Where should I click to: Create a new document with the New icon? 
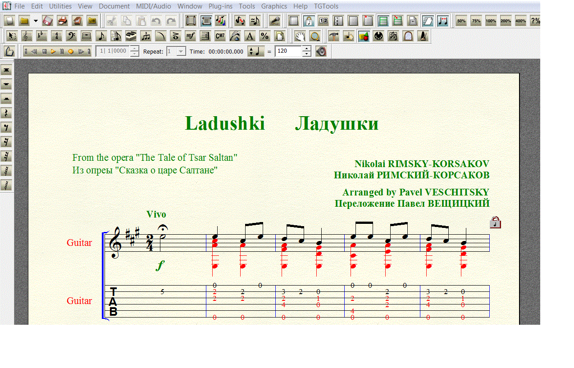tap(9, 21)
